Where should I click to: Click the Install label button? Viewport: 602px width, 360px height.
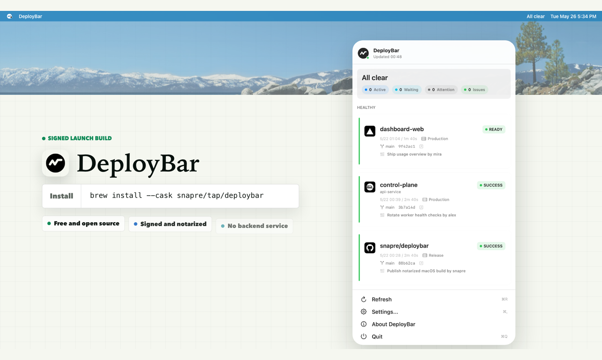[62, 196]
